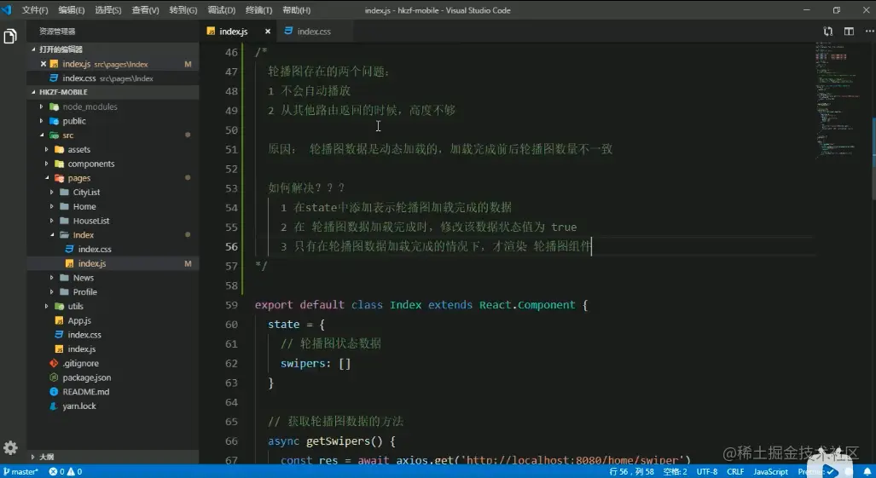The height and width of the screenshot is (478, 876).
Task: Open index.css in the src root
Action: [113, 335]
